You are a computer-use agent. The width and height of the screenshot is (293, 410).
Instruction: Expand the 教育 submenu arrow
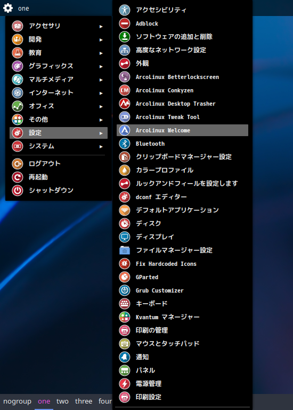[x=101, y=53]
